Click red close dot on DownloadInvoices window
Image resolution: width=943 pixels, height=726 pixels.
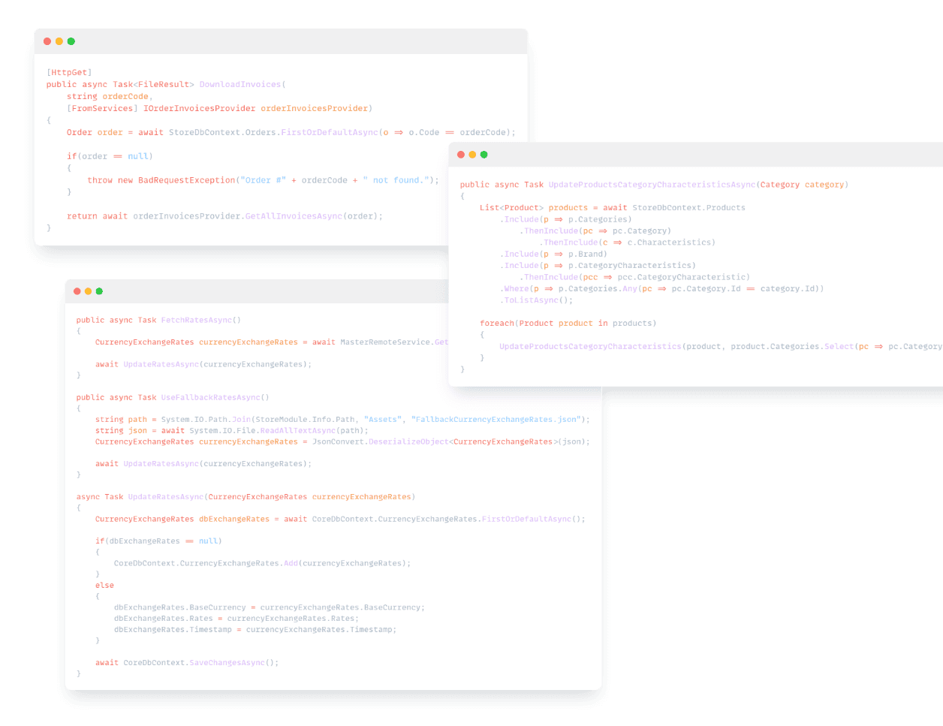click(x=47, y=41)
